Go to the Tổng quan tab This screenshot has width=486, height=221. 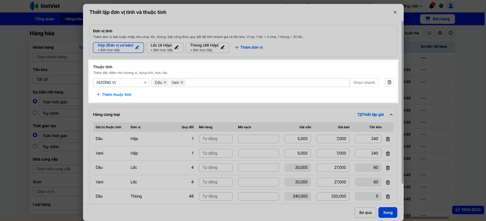click(45, 19)
